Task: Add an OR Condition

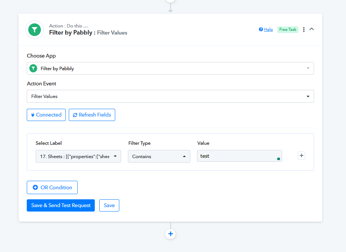Action: [52, 187]
